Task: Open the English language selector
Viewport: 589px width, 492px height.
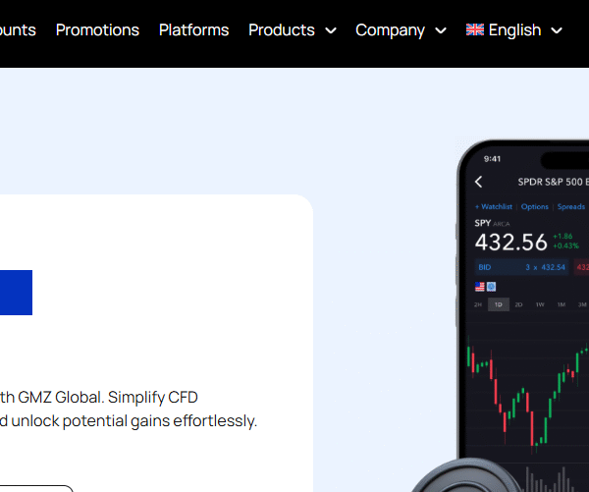Action: pyautogui.click(x=514, y=29)
